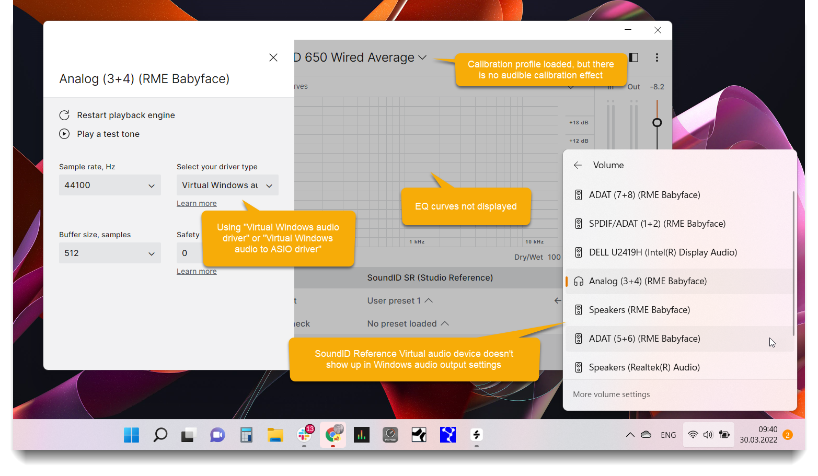
Task: Open the SoundID Reference taskbar icon
Action: (477, 435)
